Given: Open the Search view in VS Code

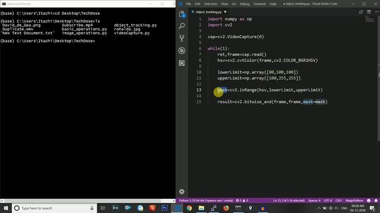Looking at the screenshot, I should (x=182, y=26).
